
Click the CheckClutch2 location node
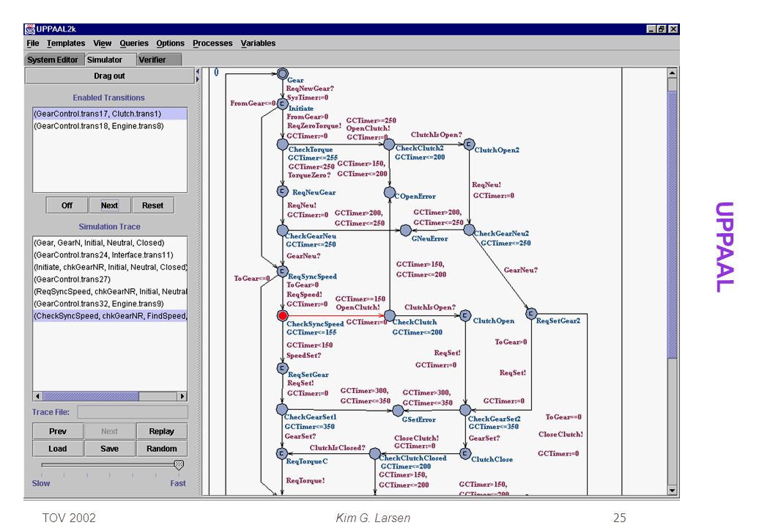[x=389, y=144]
